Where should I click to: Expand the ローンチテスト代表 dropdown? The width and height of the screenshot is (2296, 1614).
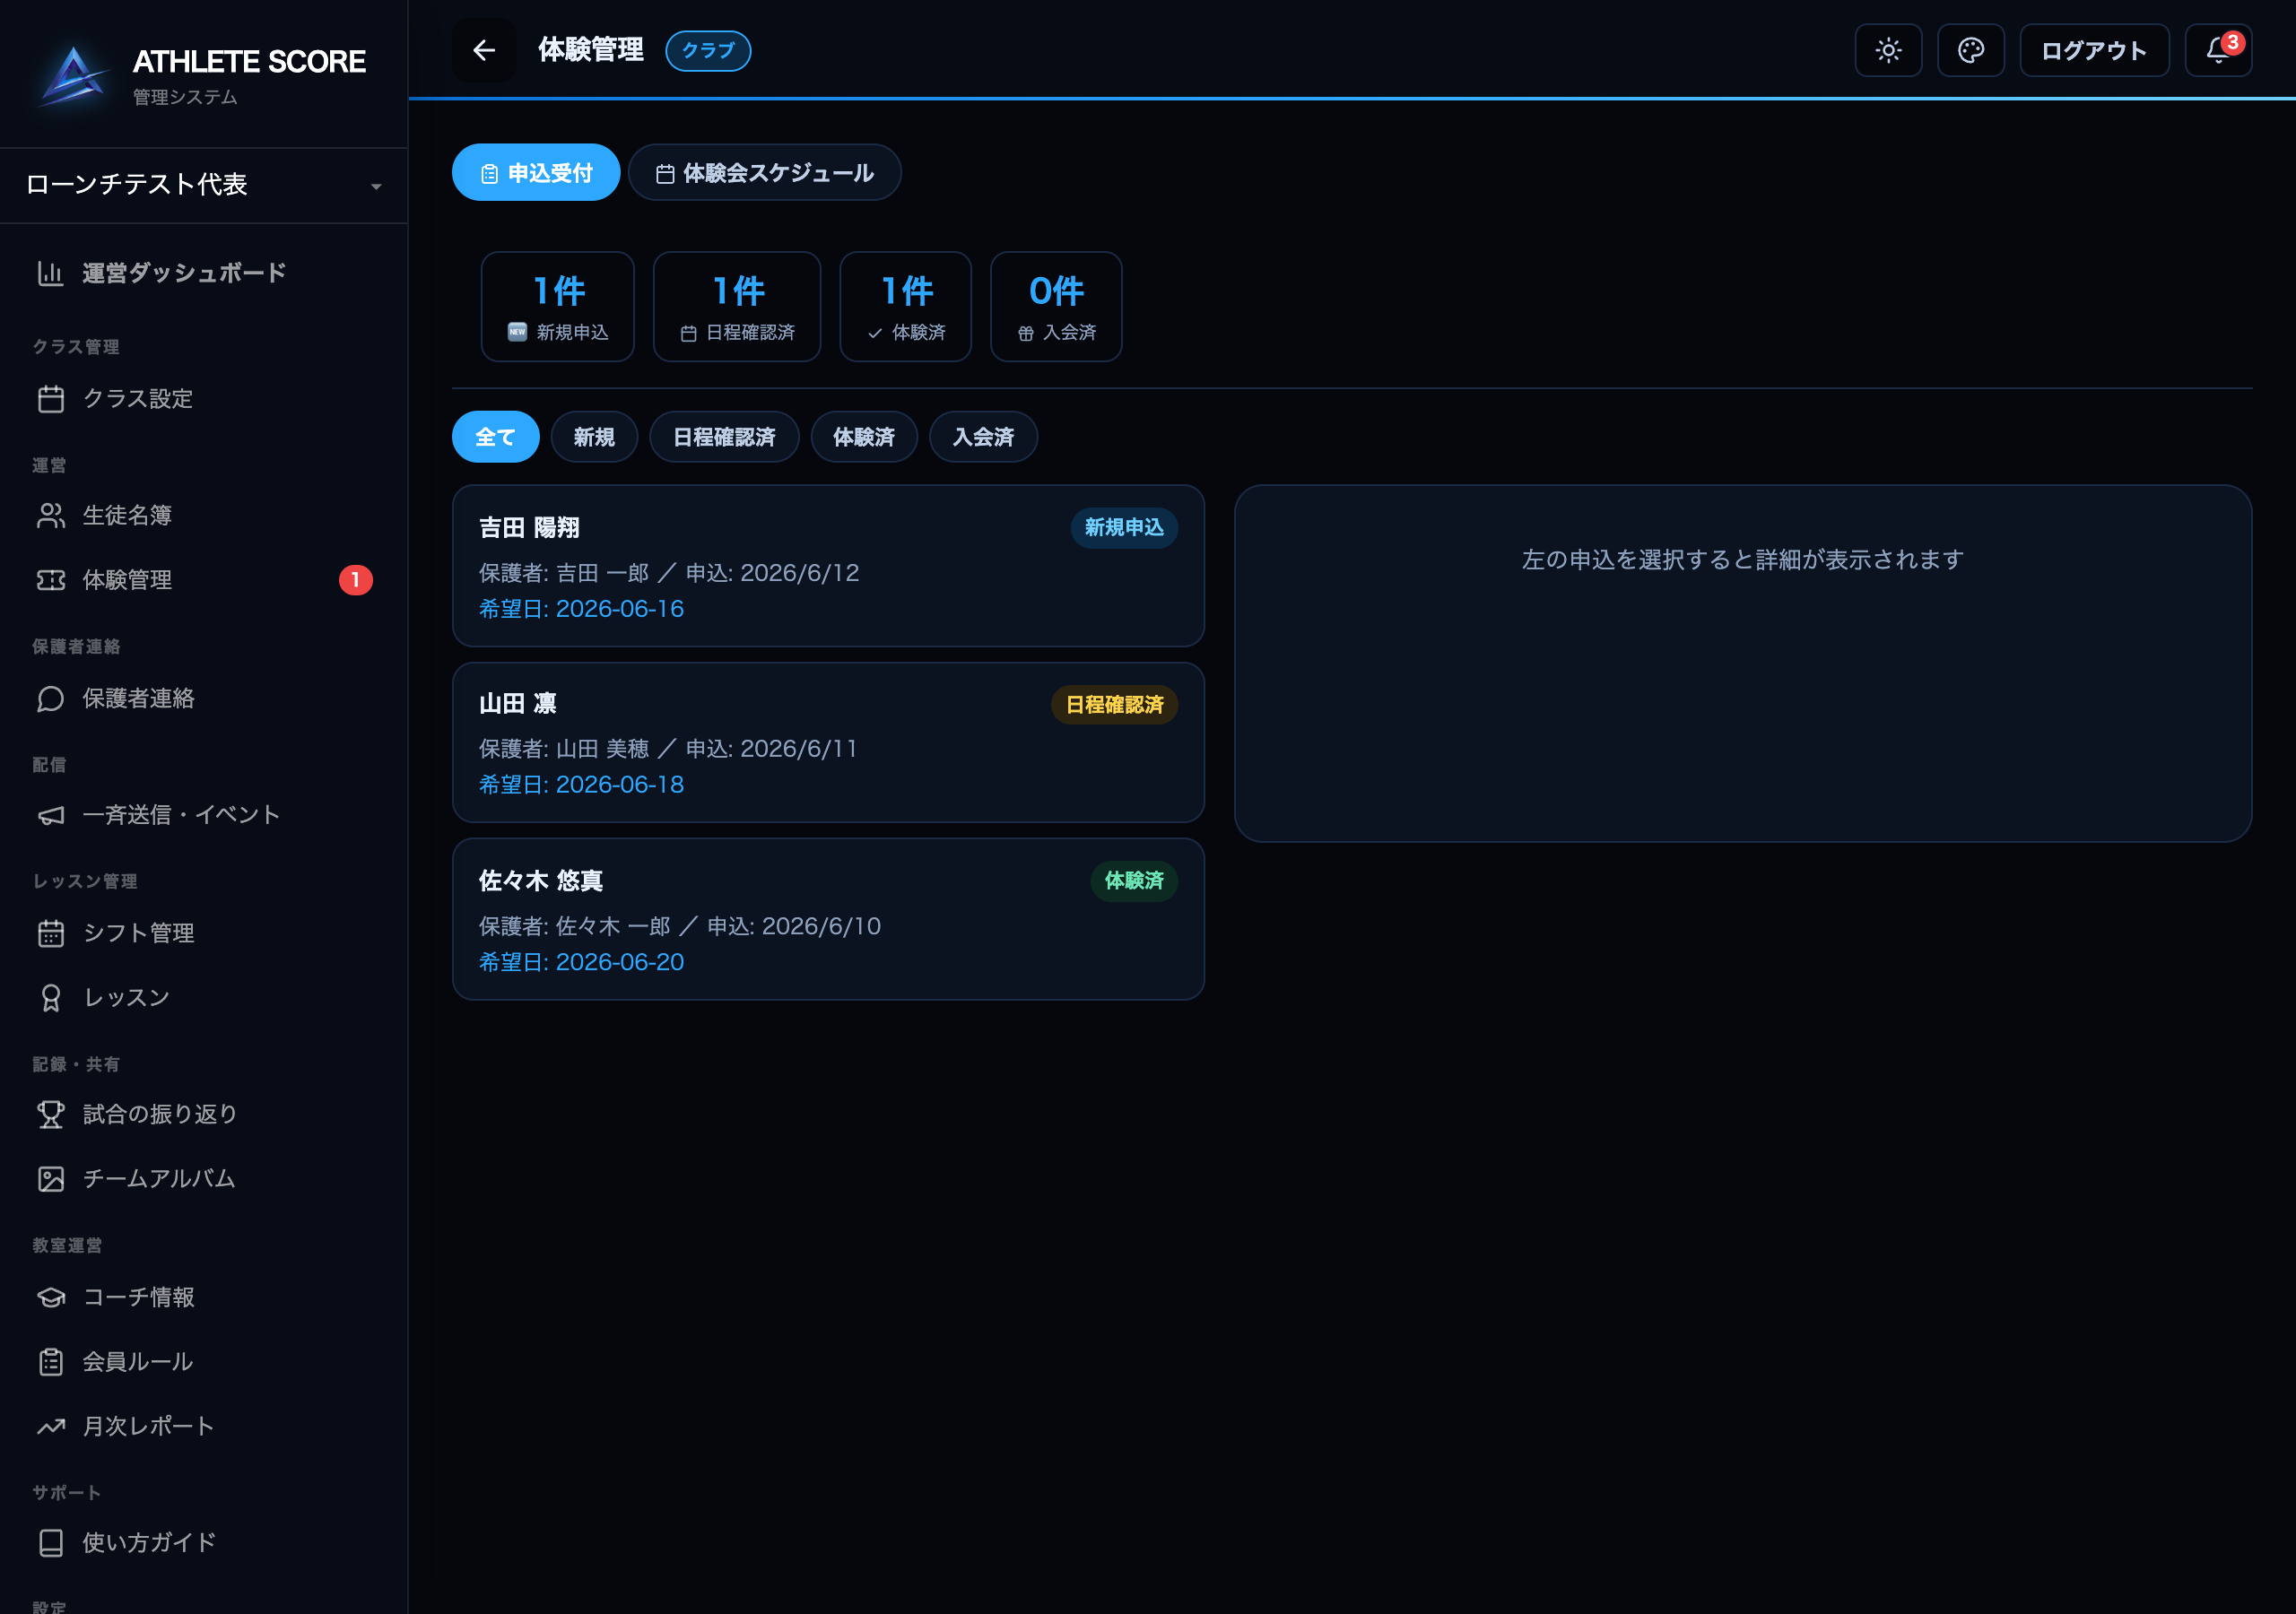204,185
